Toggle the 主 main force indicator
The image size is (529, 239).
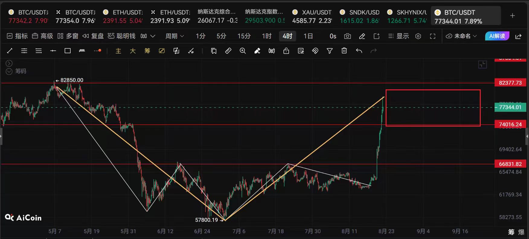click(118, 51)
